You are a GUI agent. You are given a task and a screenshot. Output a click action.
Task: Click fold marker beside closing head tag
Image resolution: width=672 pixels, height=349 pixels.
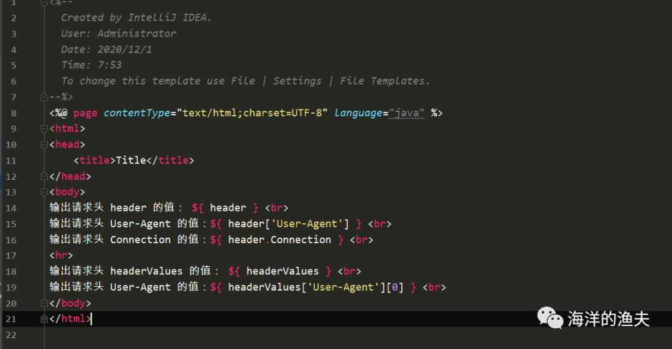(44, 176)
